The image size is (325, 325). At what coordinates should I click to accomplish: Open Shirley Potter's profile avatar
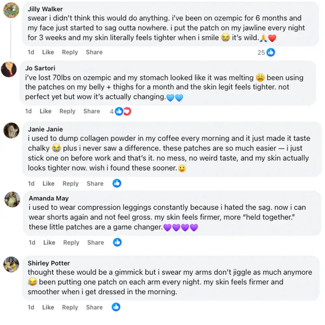(11, 264)
